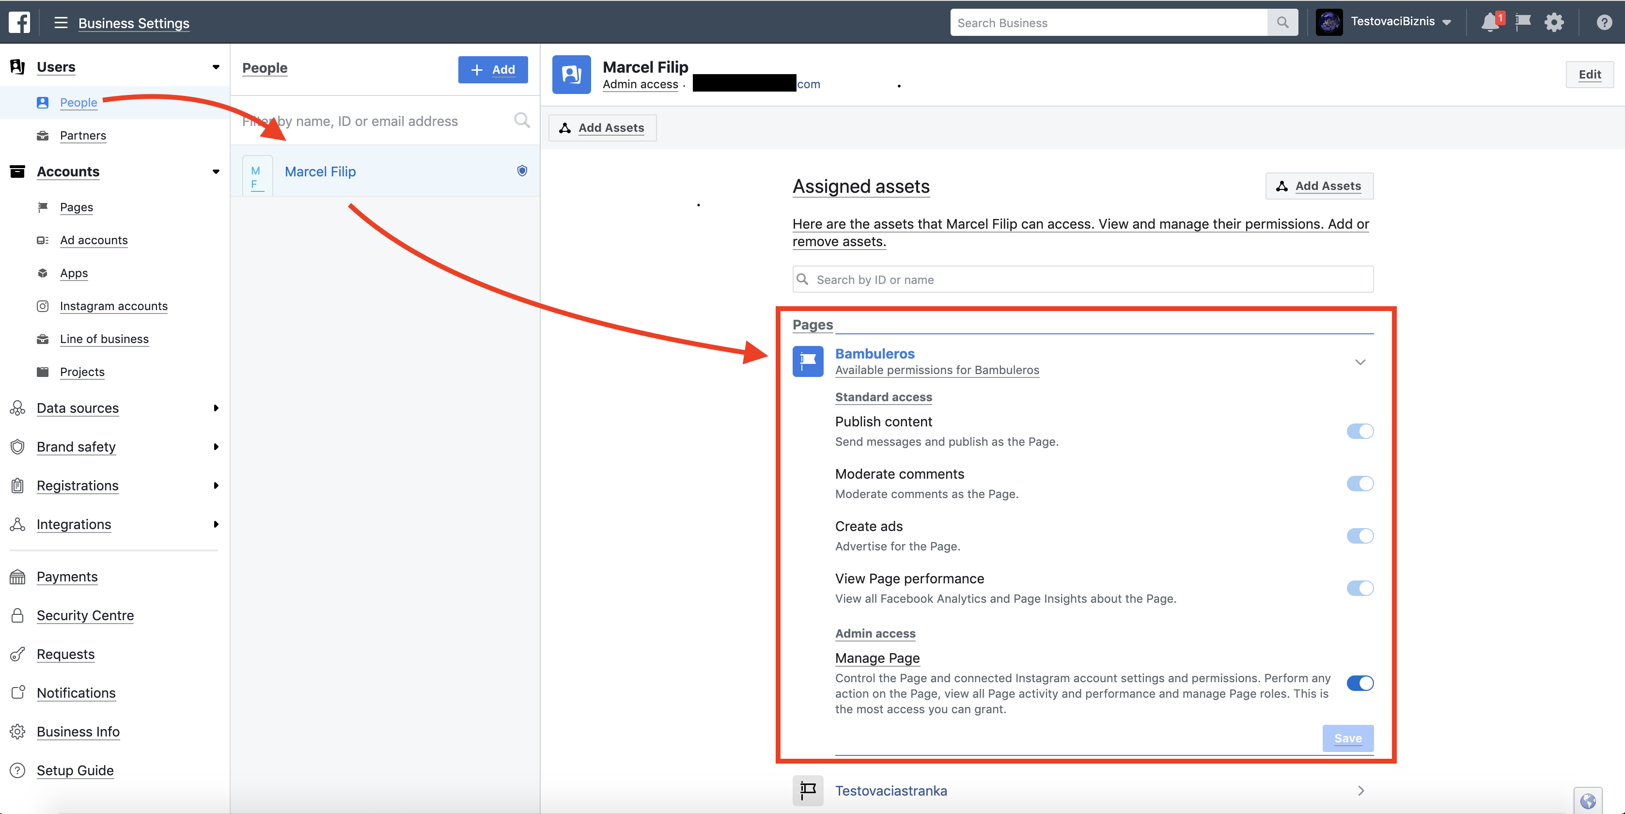The width and height of the screenshot is (1625, 814).
Task: Click the Facebook logo icon
Action: [x=19, y=22]
